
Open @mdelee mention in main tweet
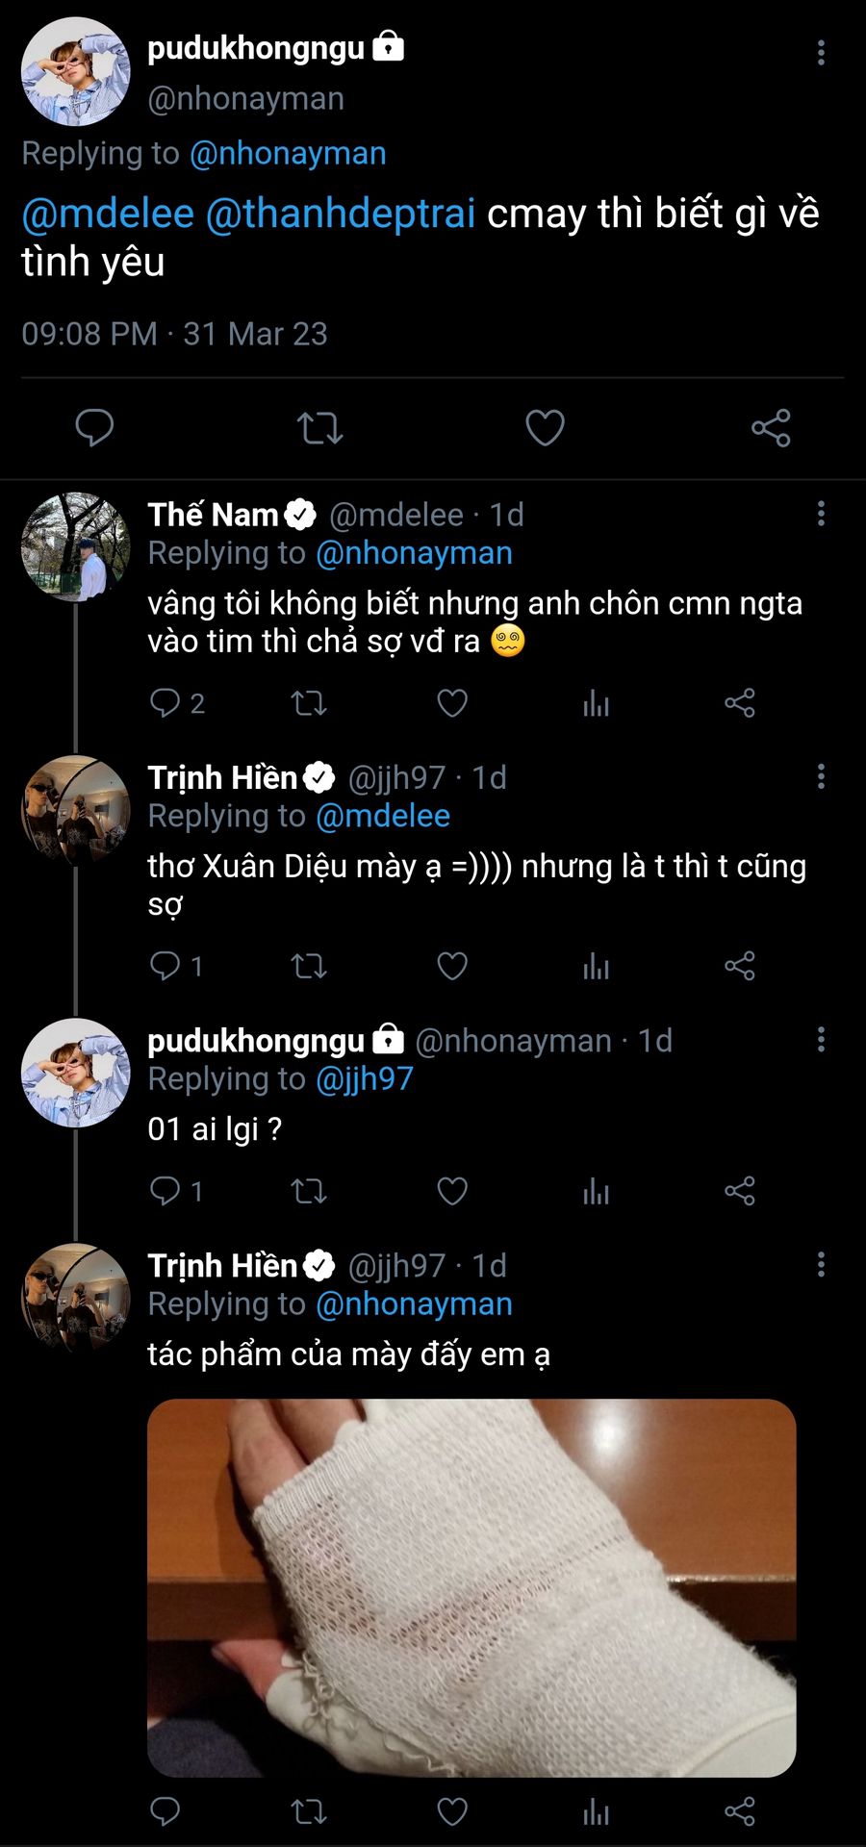[108, 214]
